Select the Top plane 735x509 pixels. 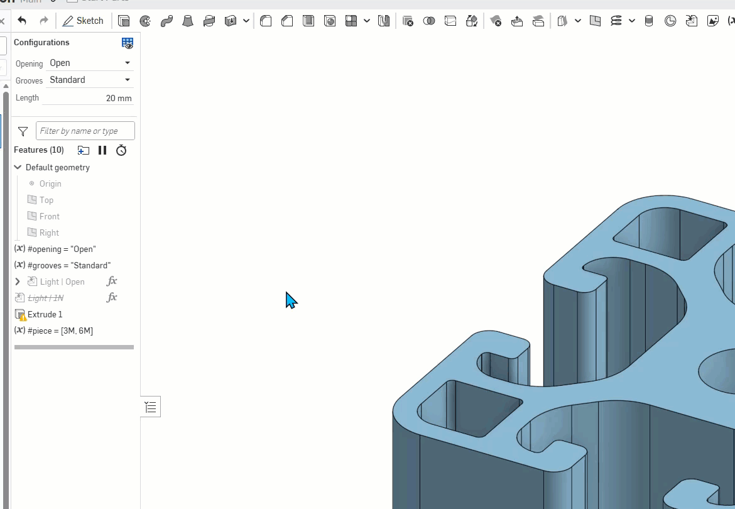(x=46, y=200)
